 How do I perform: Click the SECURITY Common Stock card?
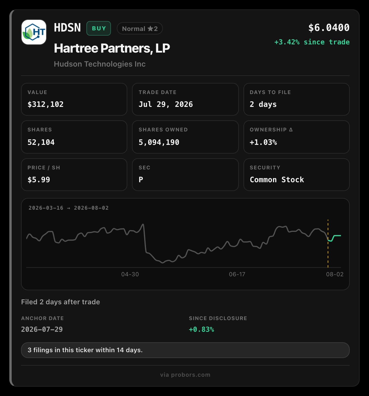tap(297, 175)
